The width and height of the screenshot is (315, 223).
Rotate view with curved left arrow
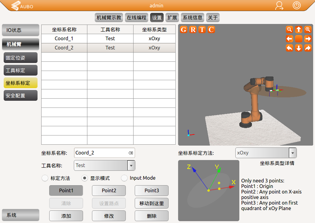pos(289,48)
